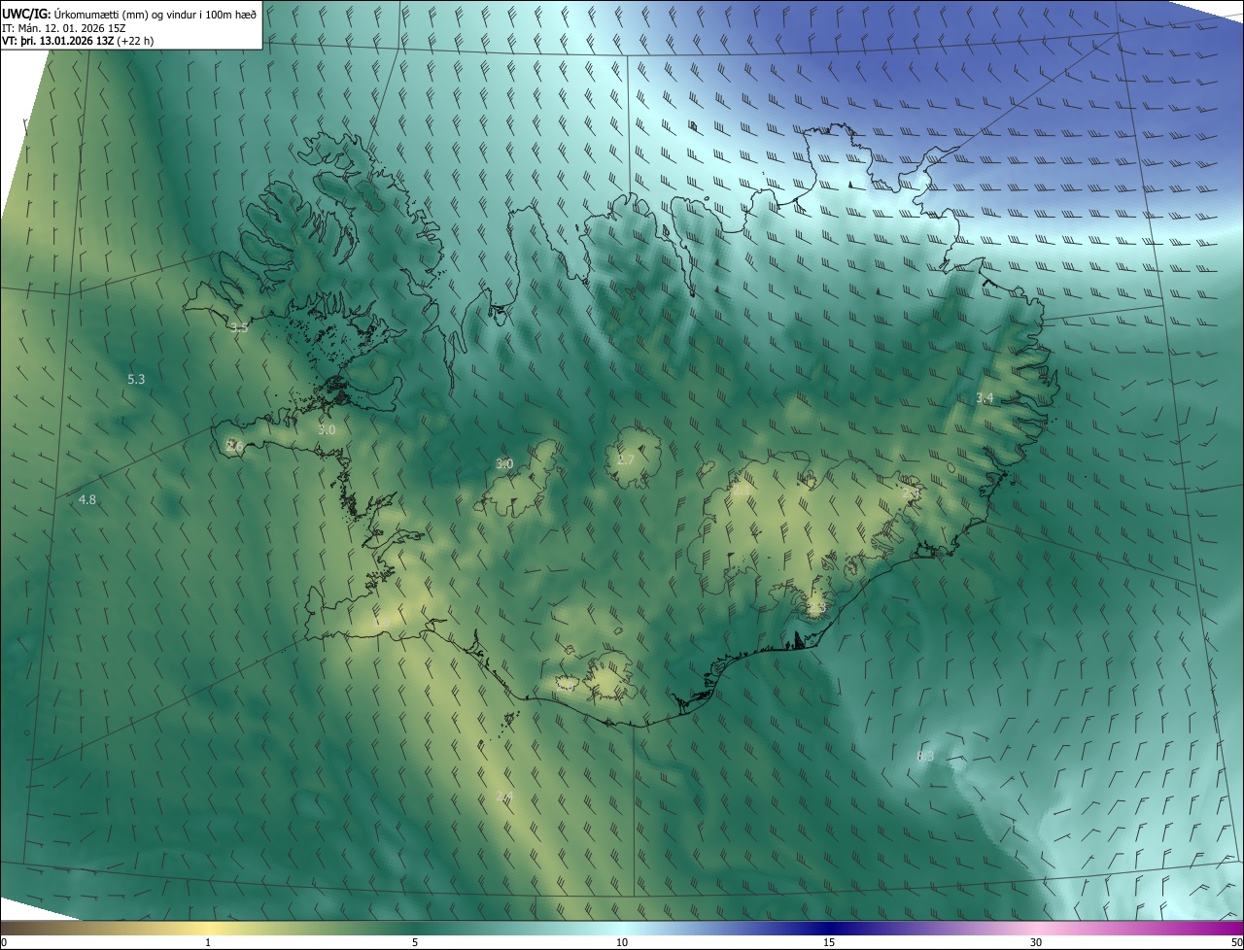Click the 15 tick on the colour scale
This screenshot has height=950, width=1244.
(829, 942)
